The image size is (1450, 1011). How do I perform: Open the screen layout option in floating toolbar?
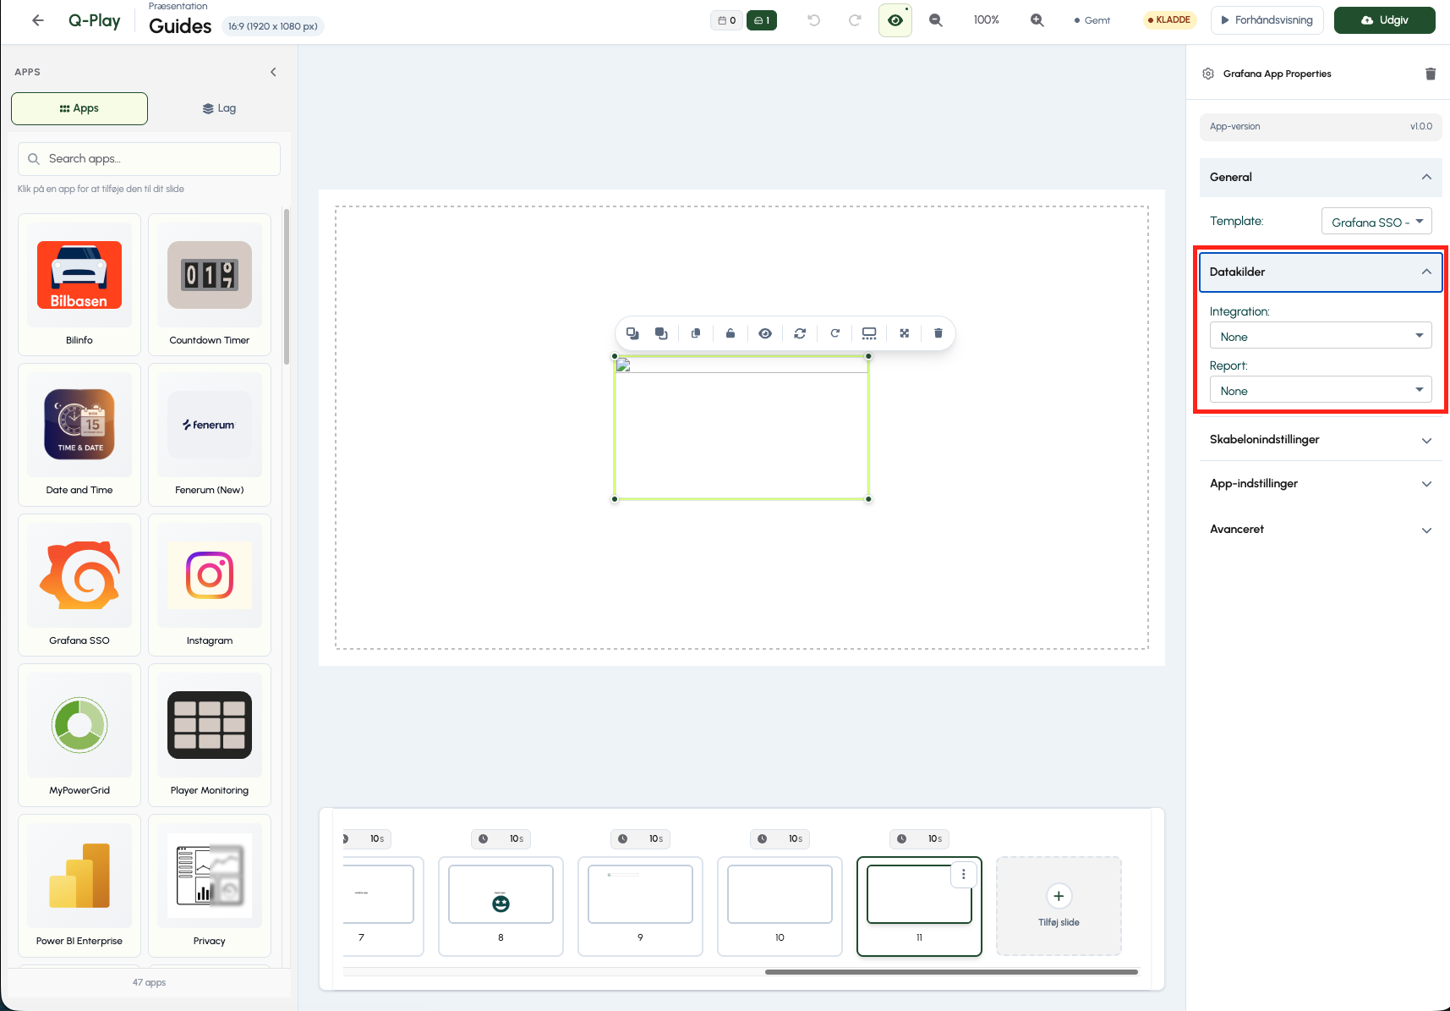869,333
